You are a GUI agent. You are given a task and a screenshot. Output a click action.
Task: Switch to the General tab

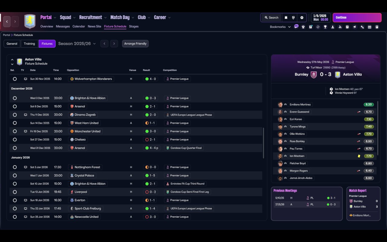[x=12, y=44]
